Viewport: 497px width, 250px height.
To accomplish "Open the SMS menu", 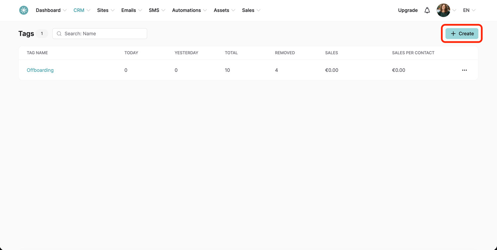I will click(x=157, y=10).
